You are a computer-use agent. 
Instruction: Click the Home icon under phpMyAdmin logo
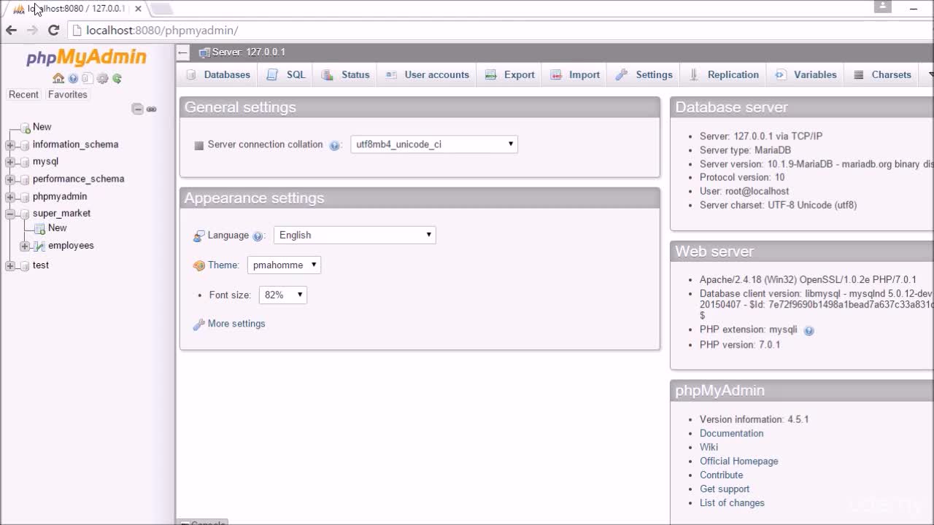(x=58, y=79)
